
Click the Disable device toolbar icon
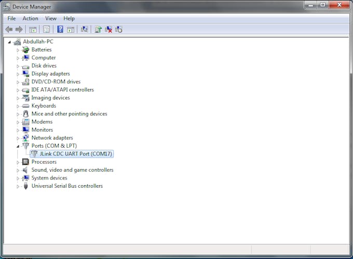[x=119, y=29]
